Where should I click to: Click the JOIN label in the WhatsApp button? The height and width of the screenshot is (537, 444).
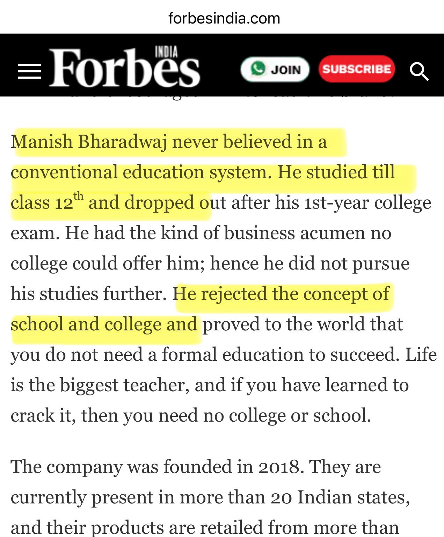tap(286, 70)
